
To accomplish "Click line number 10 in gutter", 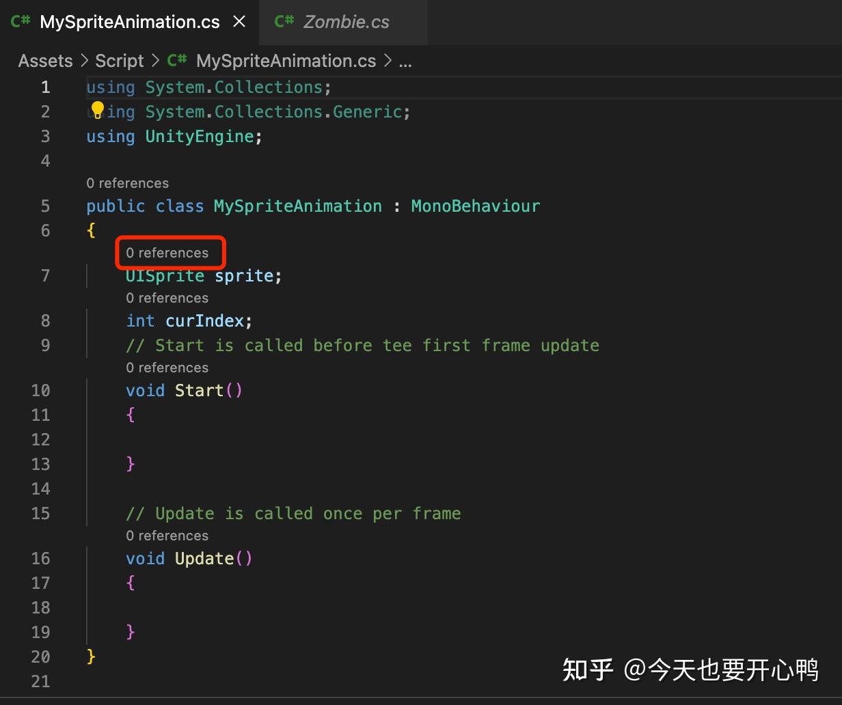I will [40, 391].
